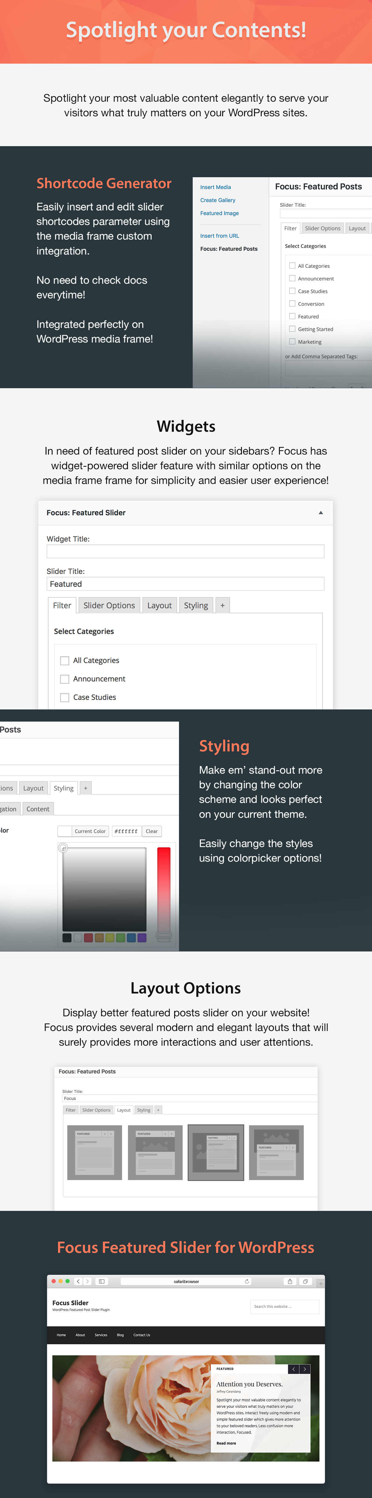372x1498 pixels.
Task: Open the Layout tab in media frame
Action: [357, 229]
